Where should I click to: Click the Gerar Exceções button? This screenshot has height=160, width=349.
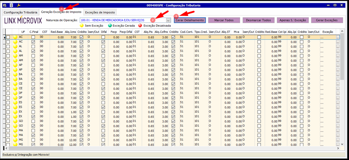(x=327, y=20)
